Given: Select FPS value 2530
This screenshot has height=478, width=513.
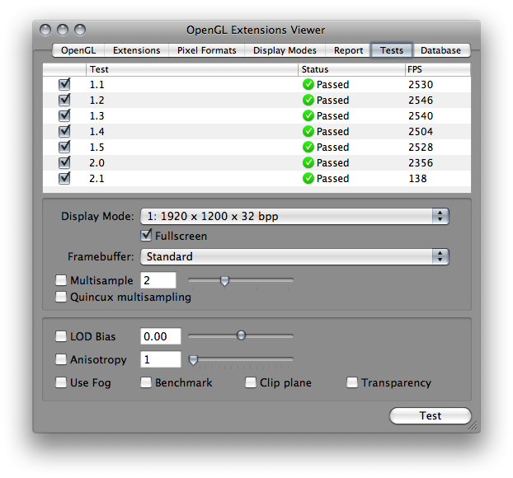Looking at the screenshot, I should click(421, 84).
